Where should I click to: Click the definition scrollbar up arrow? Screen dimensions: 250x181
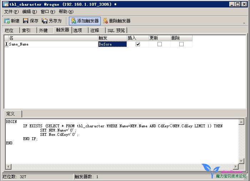[241, 122]
